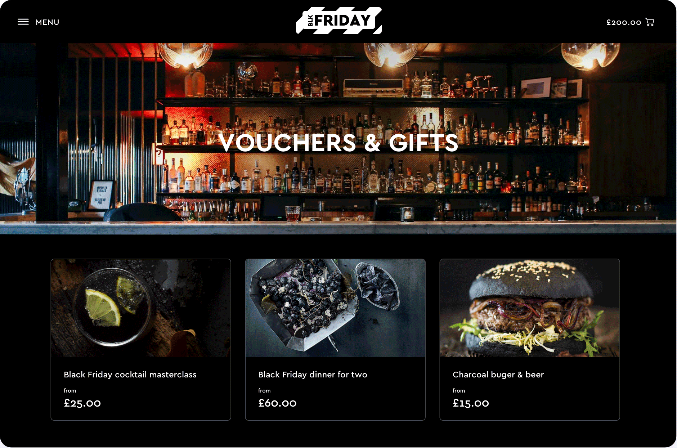Screen dimensions: 677x448
Task: Click the Black Friday dinner for two title
Action: (313, 375)
